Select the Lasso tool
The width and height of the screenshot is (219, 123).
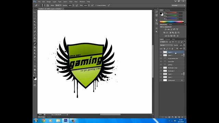(x=35, y=18)
